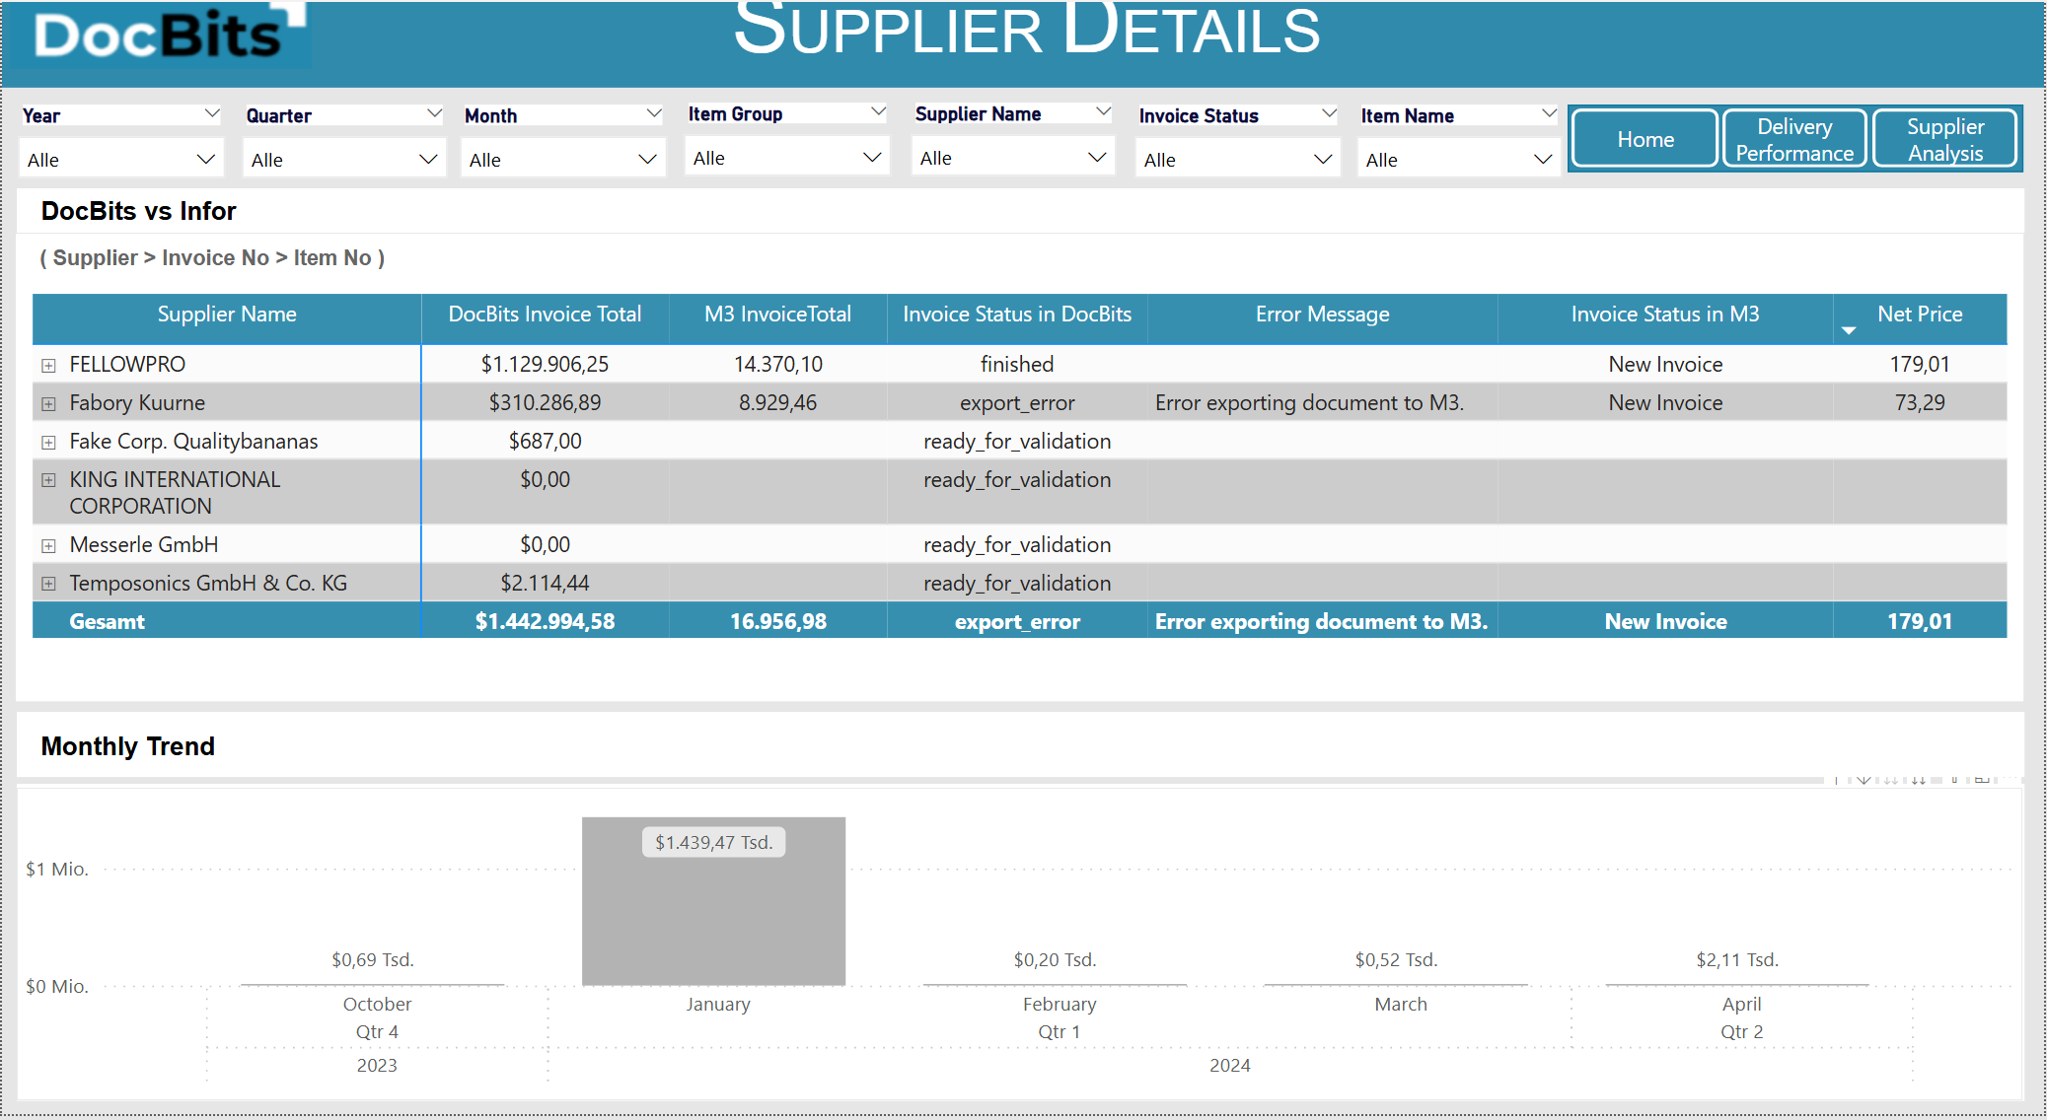Click the chevron beside the Quarter slicer title
The width and height of the screenshot is (2047, 1120).
click(x=434, y=113)
